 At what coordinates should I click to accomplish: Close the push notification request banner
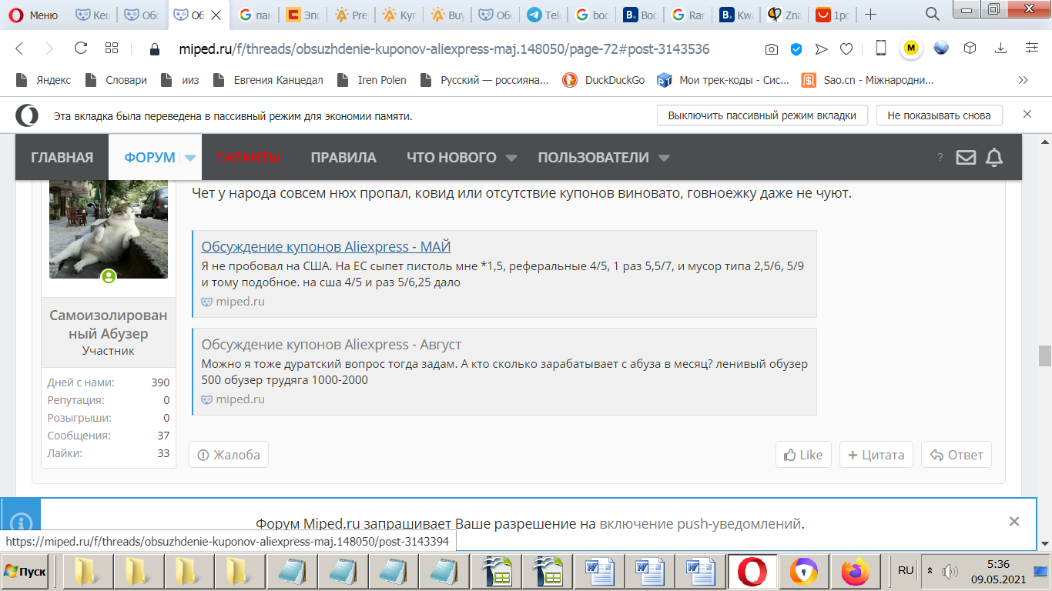[1014, 521]
